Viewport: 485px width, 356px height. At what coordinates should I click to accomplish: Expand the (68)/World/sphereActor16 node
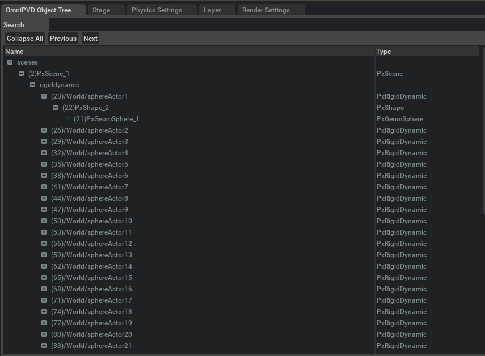tap(44, 289)
